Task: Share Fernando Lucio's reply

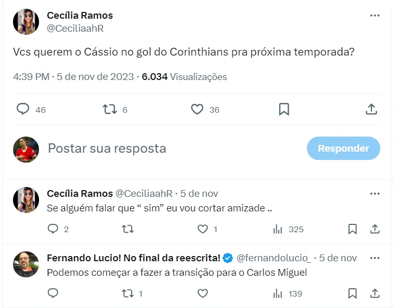Action: click(x=375, y=293)
